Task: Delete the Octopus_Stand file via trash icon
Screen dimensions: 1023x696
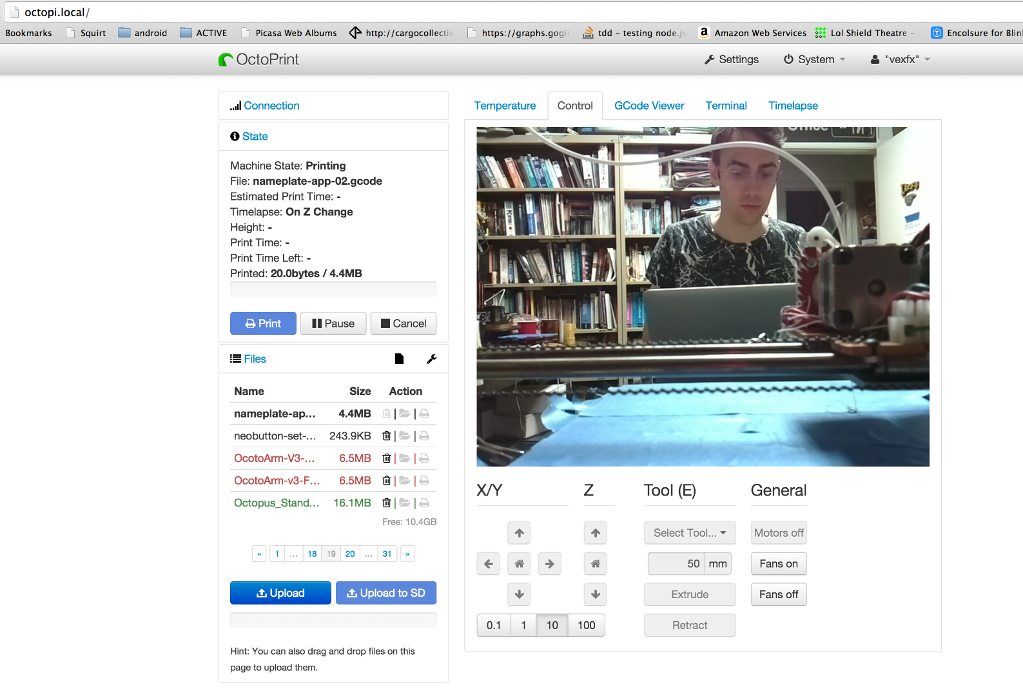Action: tap(386, 503)
